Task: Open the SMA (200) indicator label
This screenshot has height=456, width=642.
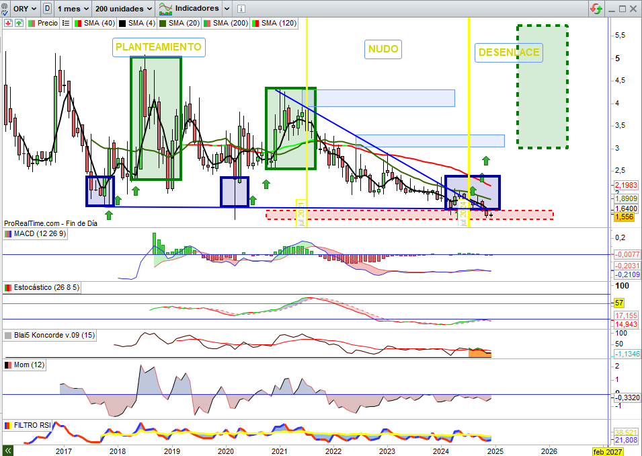Action: coord(226,24)
